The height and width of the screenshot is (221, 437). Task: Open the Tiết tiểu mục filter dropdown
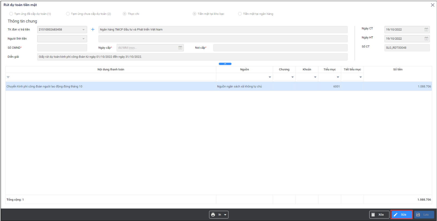[x=361, y=77]
